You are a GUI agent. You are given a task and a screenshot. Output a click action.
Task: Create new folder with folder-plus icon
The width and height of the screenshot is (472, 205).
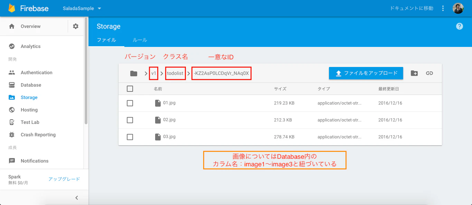pyautogui.click(x=414, y=73)
